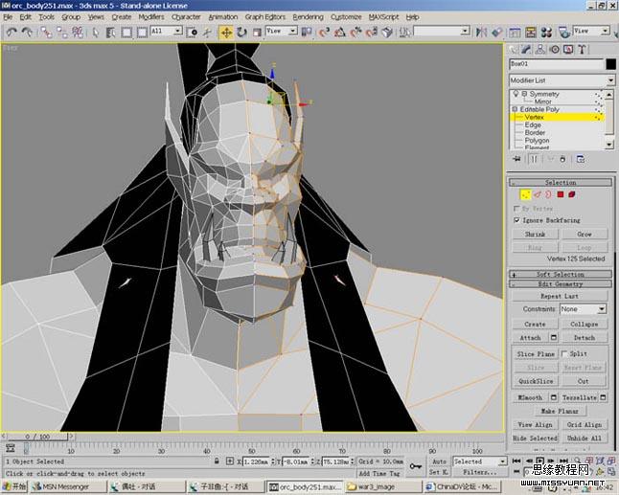Activate the Select and Rotate tool
Screen dimensions: 619x495
(x=241, y=32)
